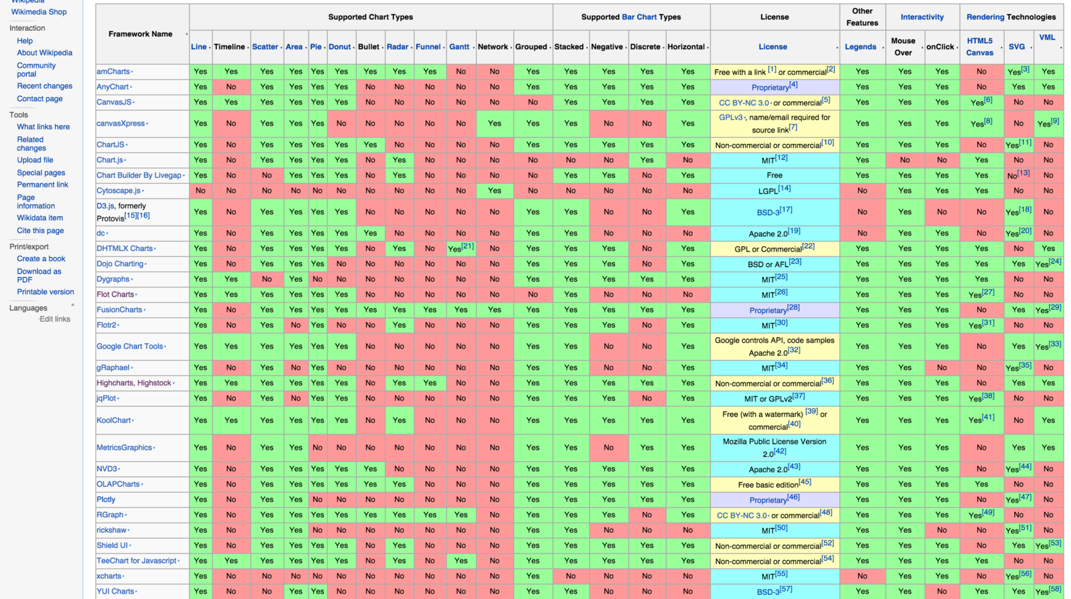Click Edit links under Languages
Image resolution: width=1071 pixels, height=599 pixels.
(x=55, y=319)
